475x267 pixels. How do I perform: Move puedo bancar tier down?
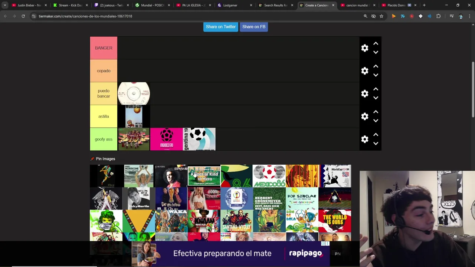(x=376, y=98)
